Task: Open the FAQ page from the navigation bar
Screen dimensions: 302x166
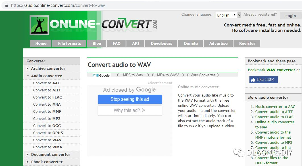Action: pyautogui.click(x=116, y=43)
